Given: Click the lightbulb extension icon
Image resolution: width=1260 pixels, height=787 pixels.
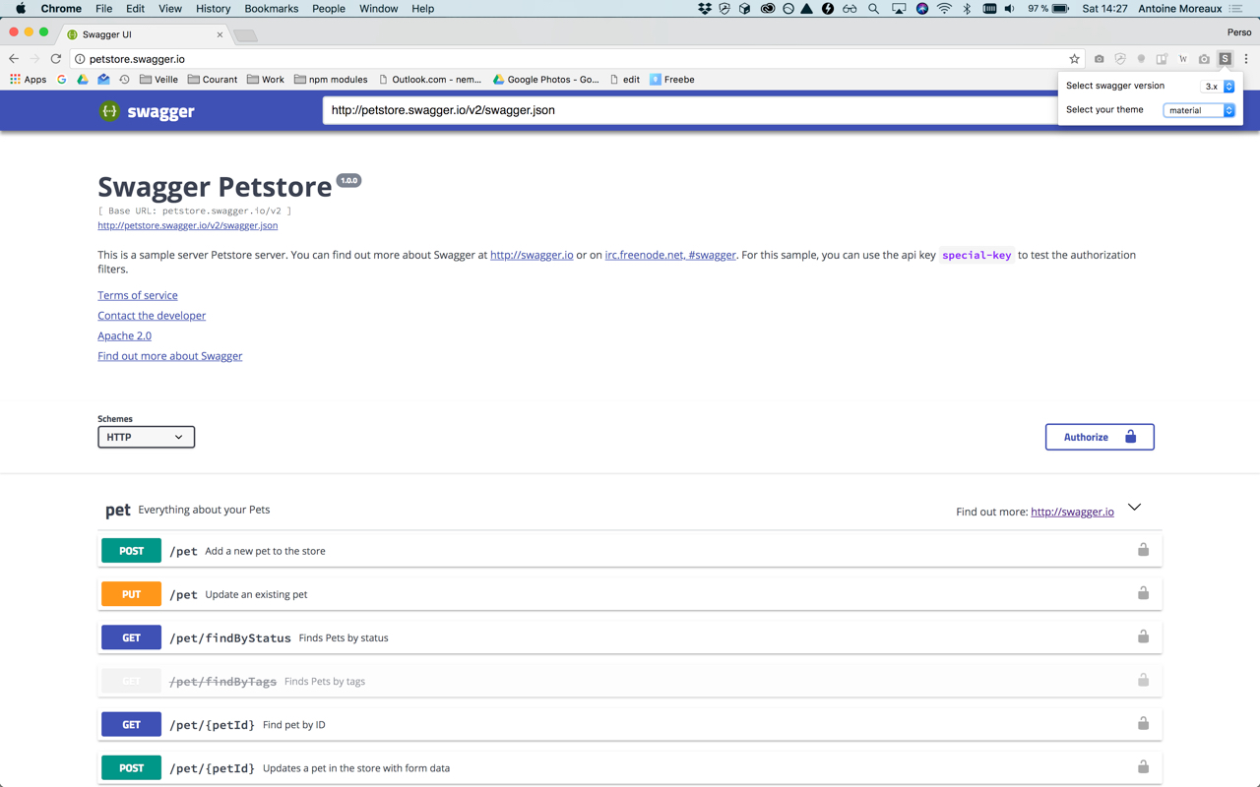Looking at the screenshot, I should [1141, 59].
